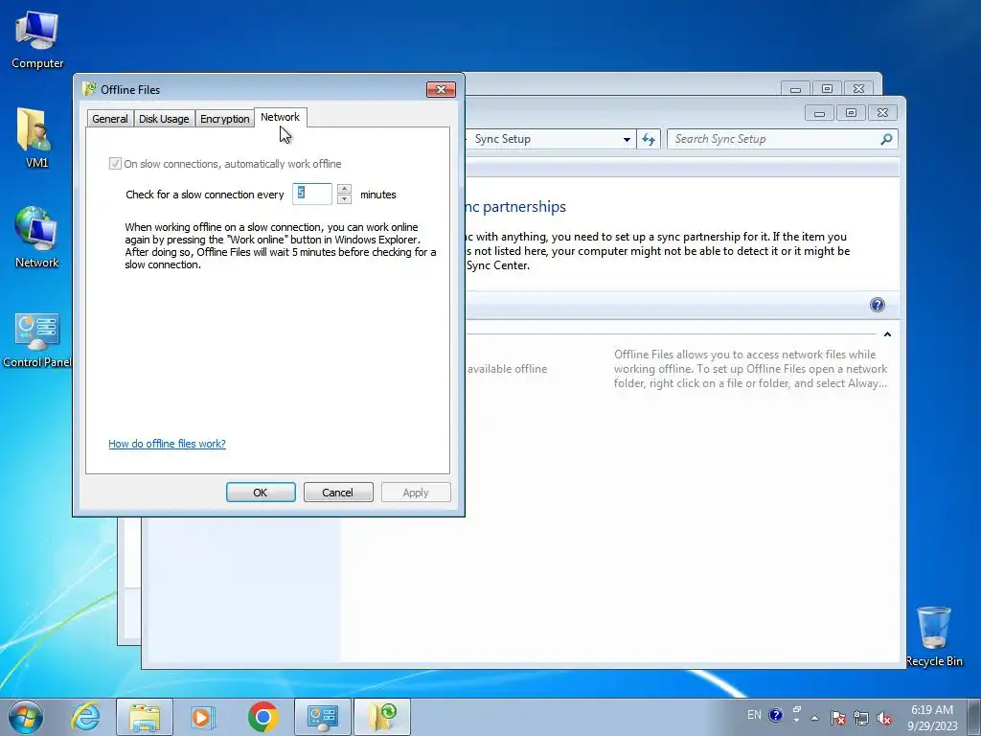Viewport: 981px width, 736px height.
Task: Click the Offline Files title icon
Action: click(x=89, y=89)
